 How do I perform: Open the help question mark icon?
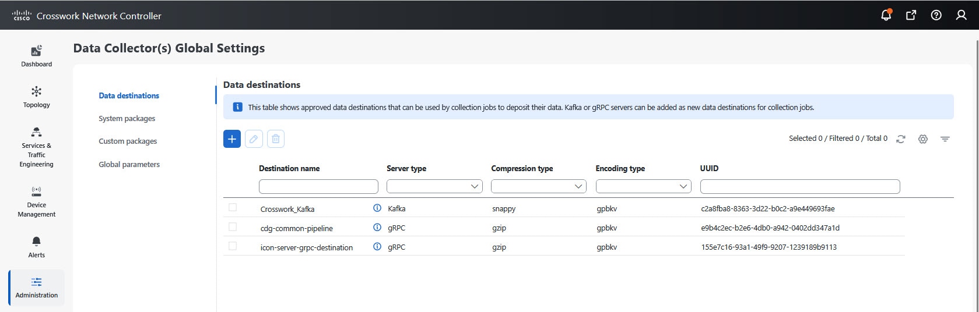tap(936, 15)
